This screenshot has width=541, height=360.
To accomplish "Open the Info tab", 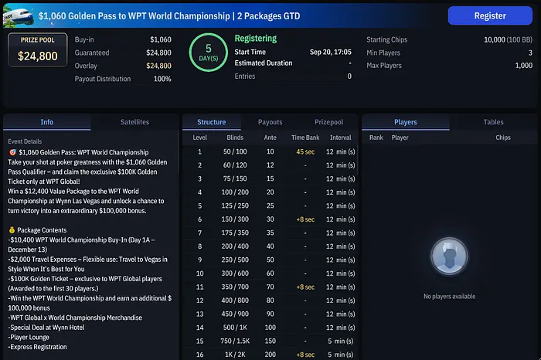I will click(x=47, y=122).
